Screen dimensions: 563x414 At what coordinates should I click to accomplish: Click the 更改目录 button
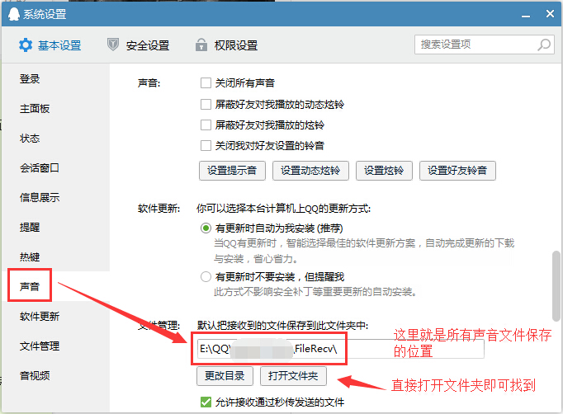[225, 376]
